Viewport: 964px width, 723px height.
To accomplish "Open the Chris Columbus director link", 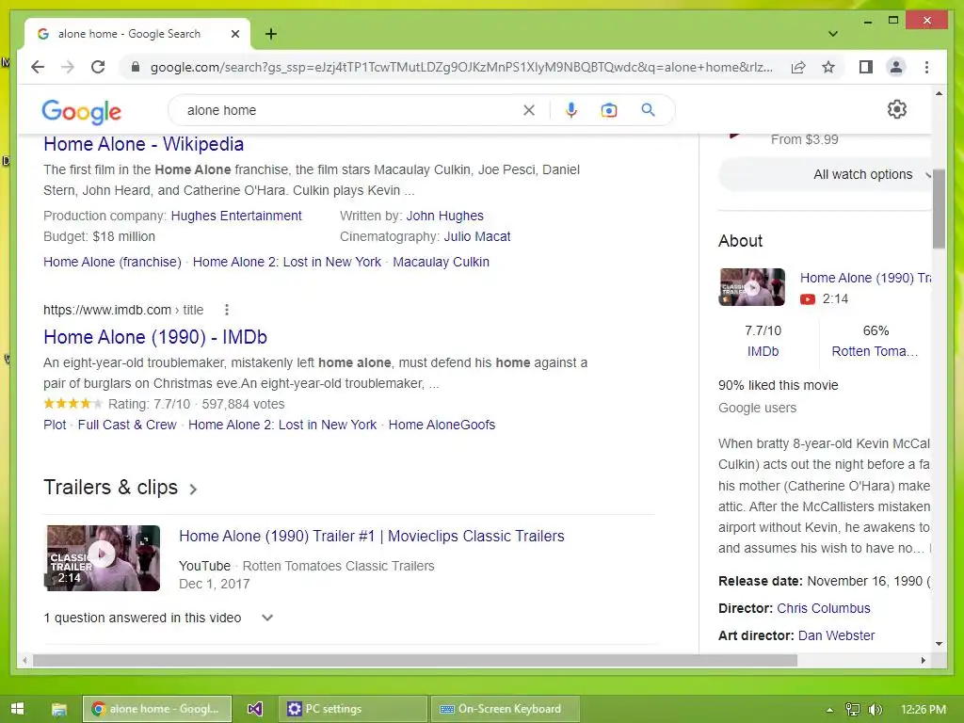I will coord(823,609).
